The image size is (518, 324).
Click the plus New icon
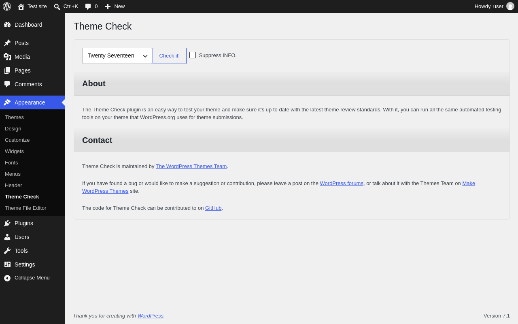pyautogui.click(x=108, y=6)
